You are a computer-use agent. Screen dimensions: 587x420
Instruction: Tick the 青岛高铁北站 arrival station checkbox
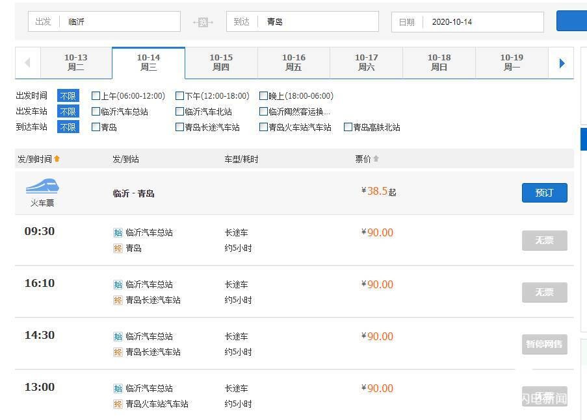[348, 127]
